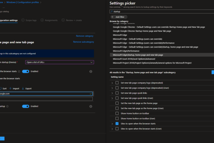This screenshot has width=214, height=143.
Task: Expand 'Sites to open when the browser starts' row
Action: click(112, 124)
